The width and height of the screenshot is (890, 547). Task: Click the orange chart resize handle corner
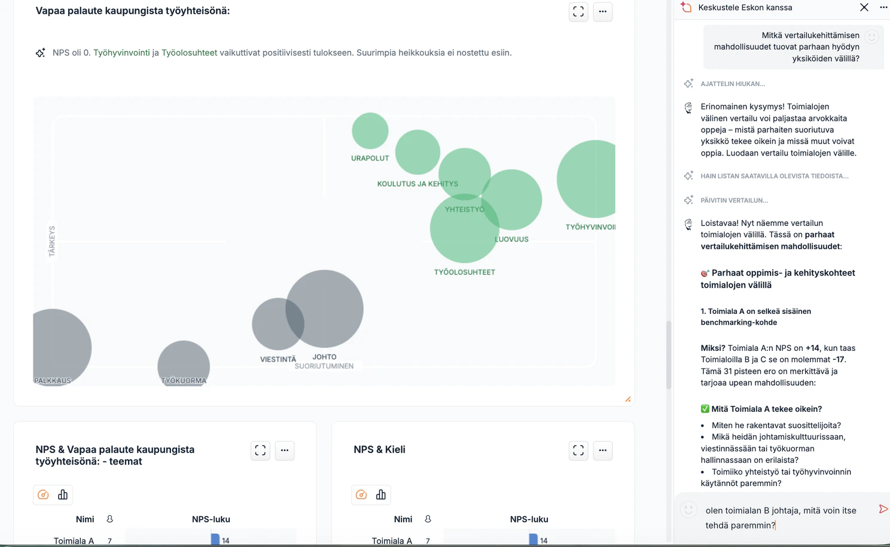tap(627, 399)
